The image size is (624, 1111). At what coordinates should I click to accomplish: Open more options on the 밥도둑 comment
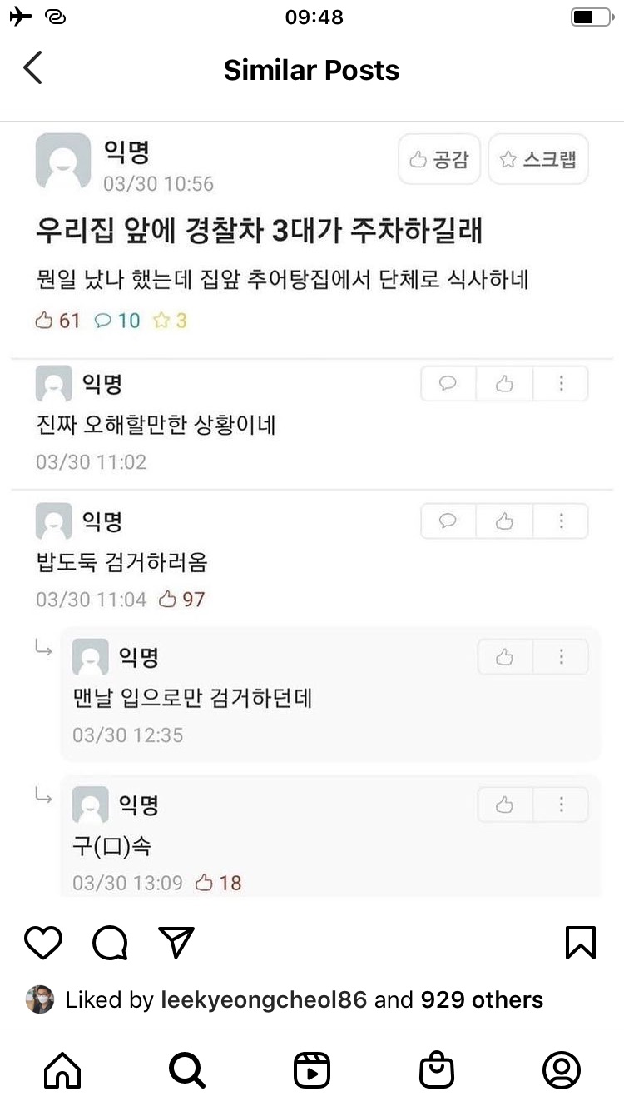(562, 521)
